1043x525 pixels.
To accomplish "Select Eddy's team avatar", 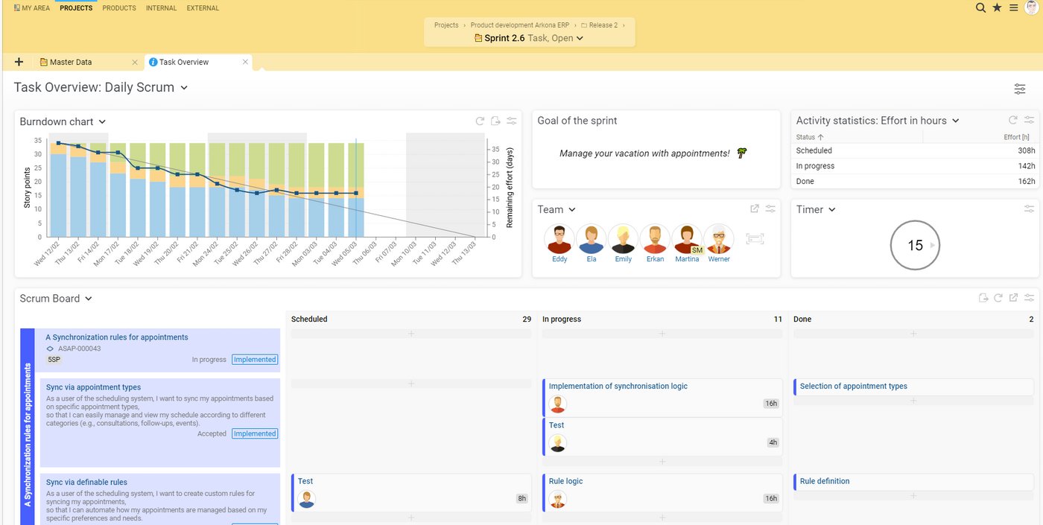I will tap(559, 240).
